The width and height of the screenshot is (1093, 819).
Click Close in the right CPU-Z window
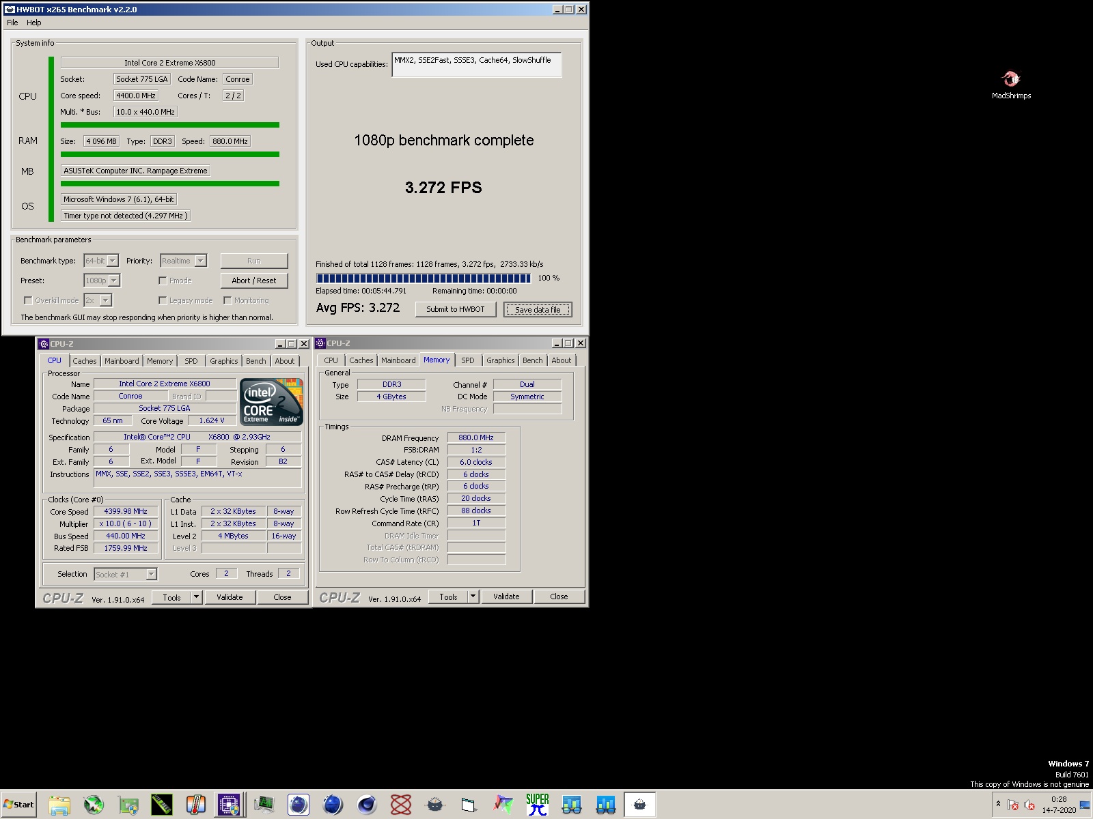[x=559, y=597]
